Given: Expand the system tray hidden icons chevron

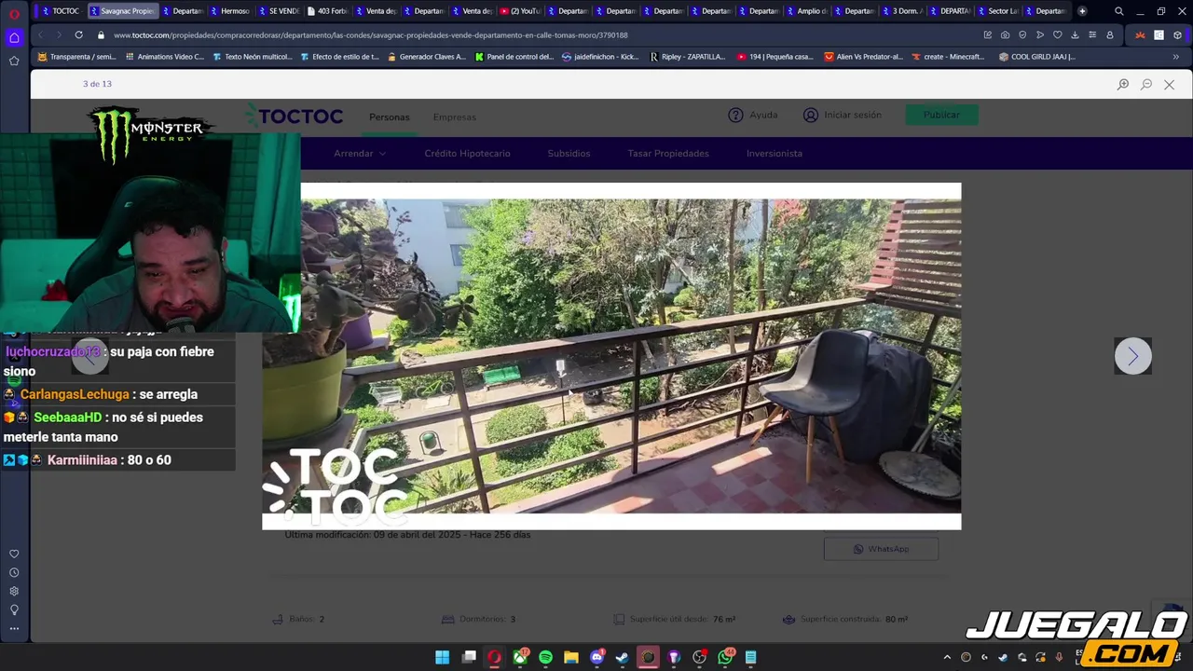Looking at the screenshot, I should [x=947, y=657].
